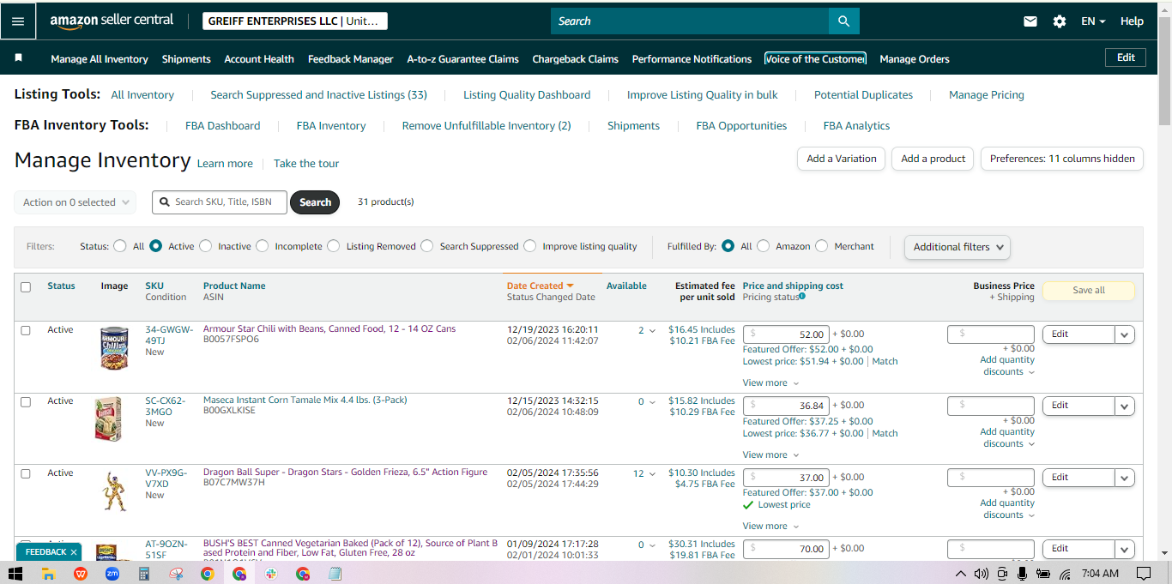Viewport: 1172px width, 584px height.
Task: Open the EN language dropdown
Action: click(1093, 21)
